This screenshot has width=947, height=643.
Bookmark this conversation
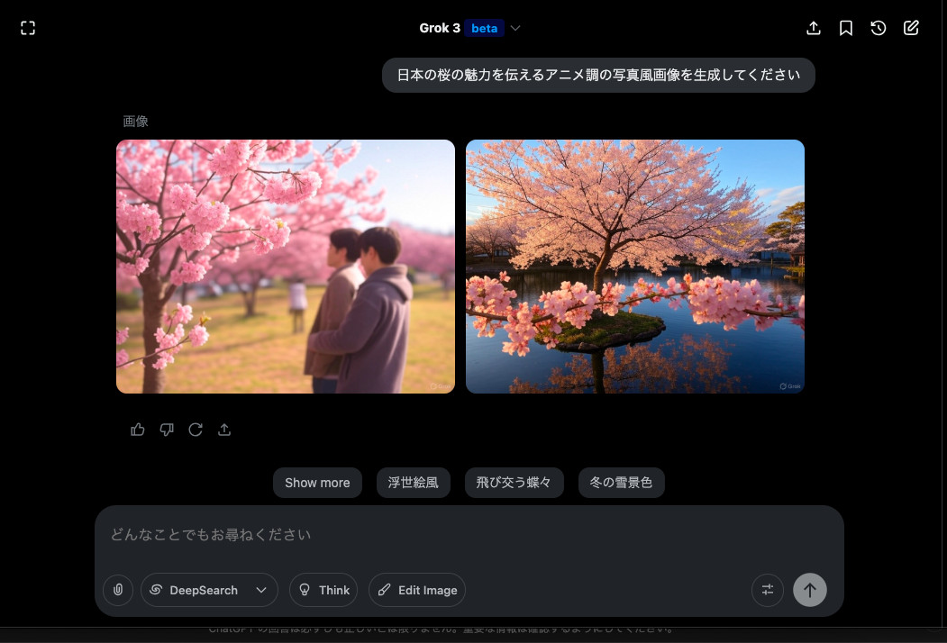pos(846,28)
